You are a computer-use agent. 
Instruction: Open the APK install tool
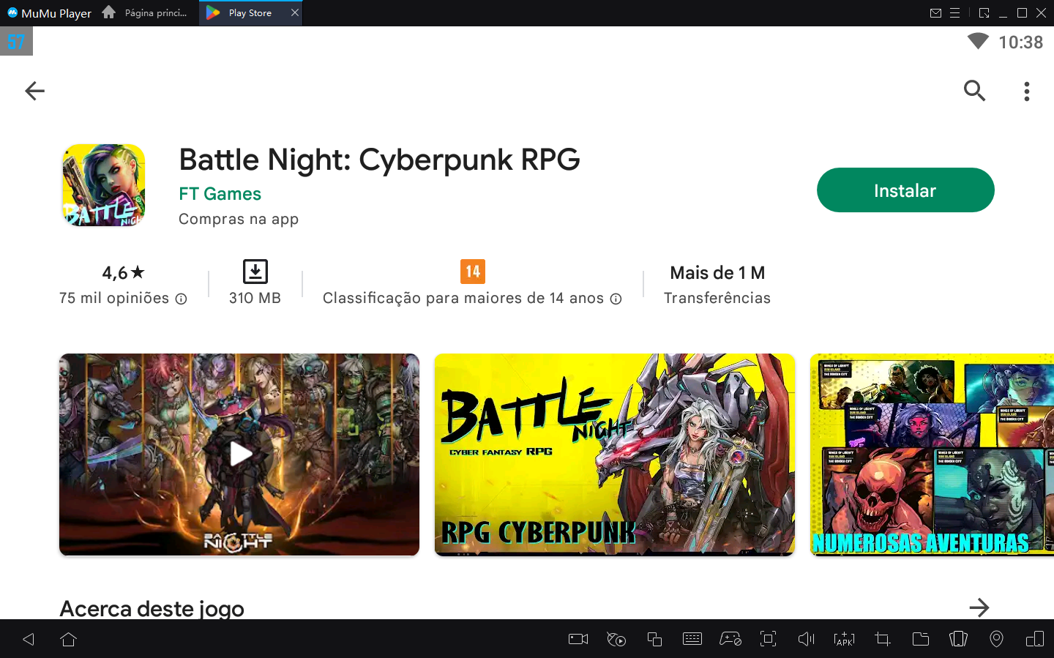tap(844, 639)
